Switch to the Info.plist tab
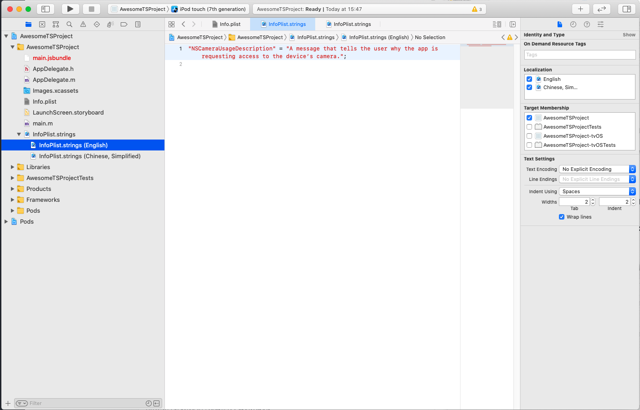 [x=226, y=24]
